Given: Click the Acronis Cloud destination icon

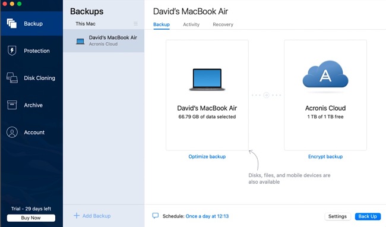Looking at the screenshot, I should point(325,75).
